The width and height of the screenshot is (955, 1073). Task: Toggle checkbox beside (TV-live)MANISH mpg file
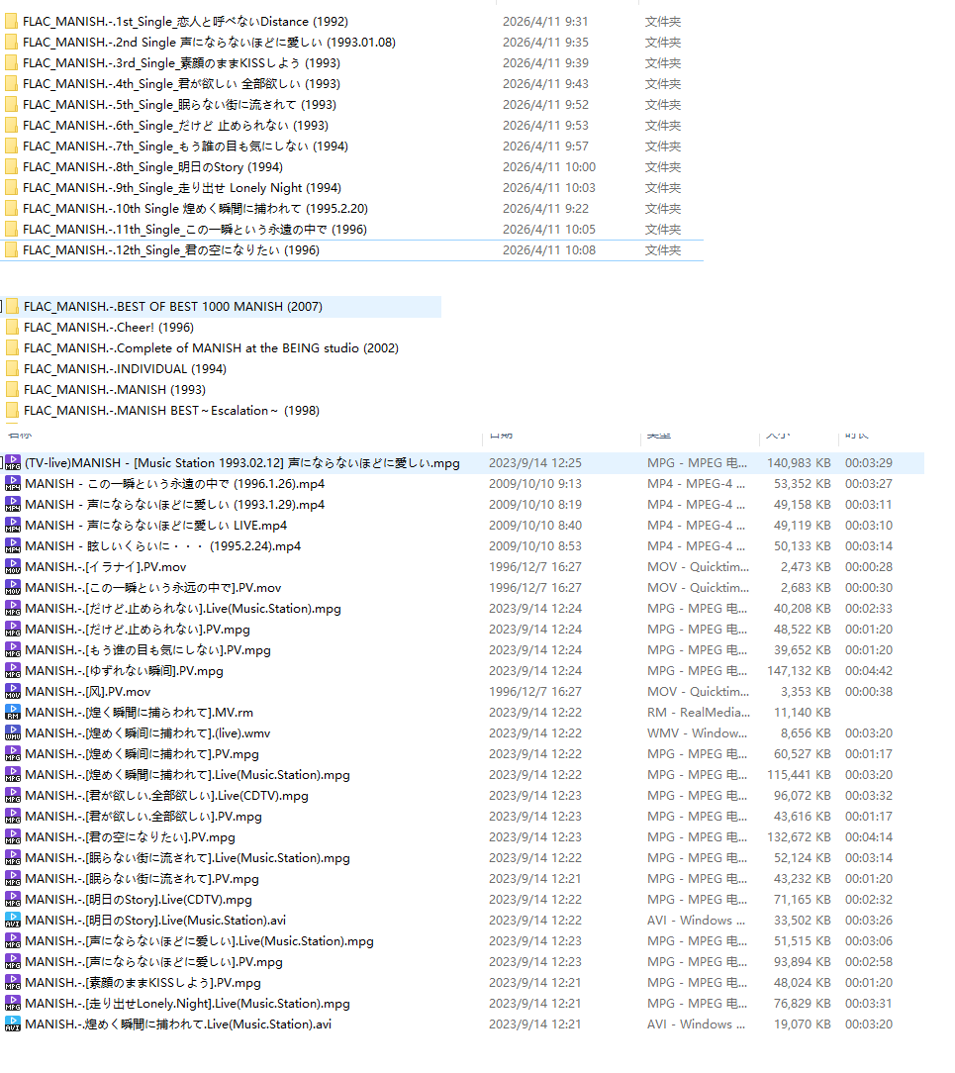click(1, 463)
